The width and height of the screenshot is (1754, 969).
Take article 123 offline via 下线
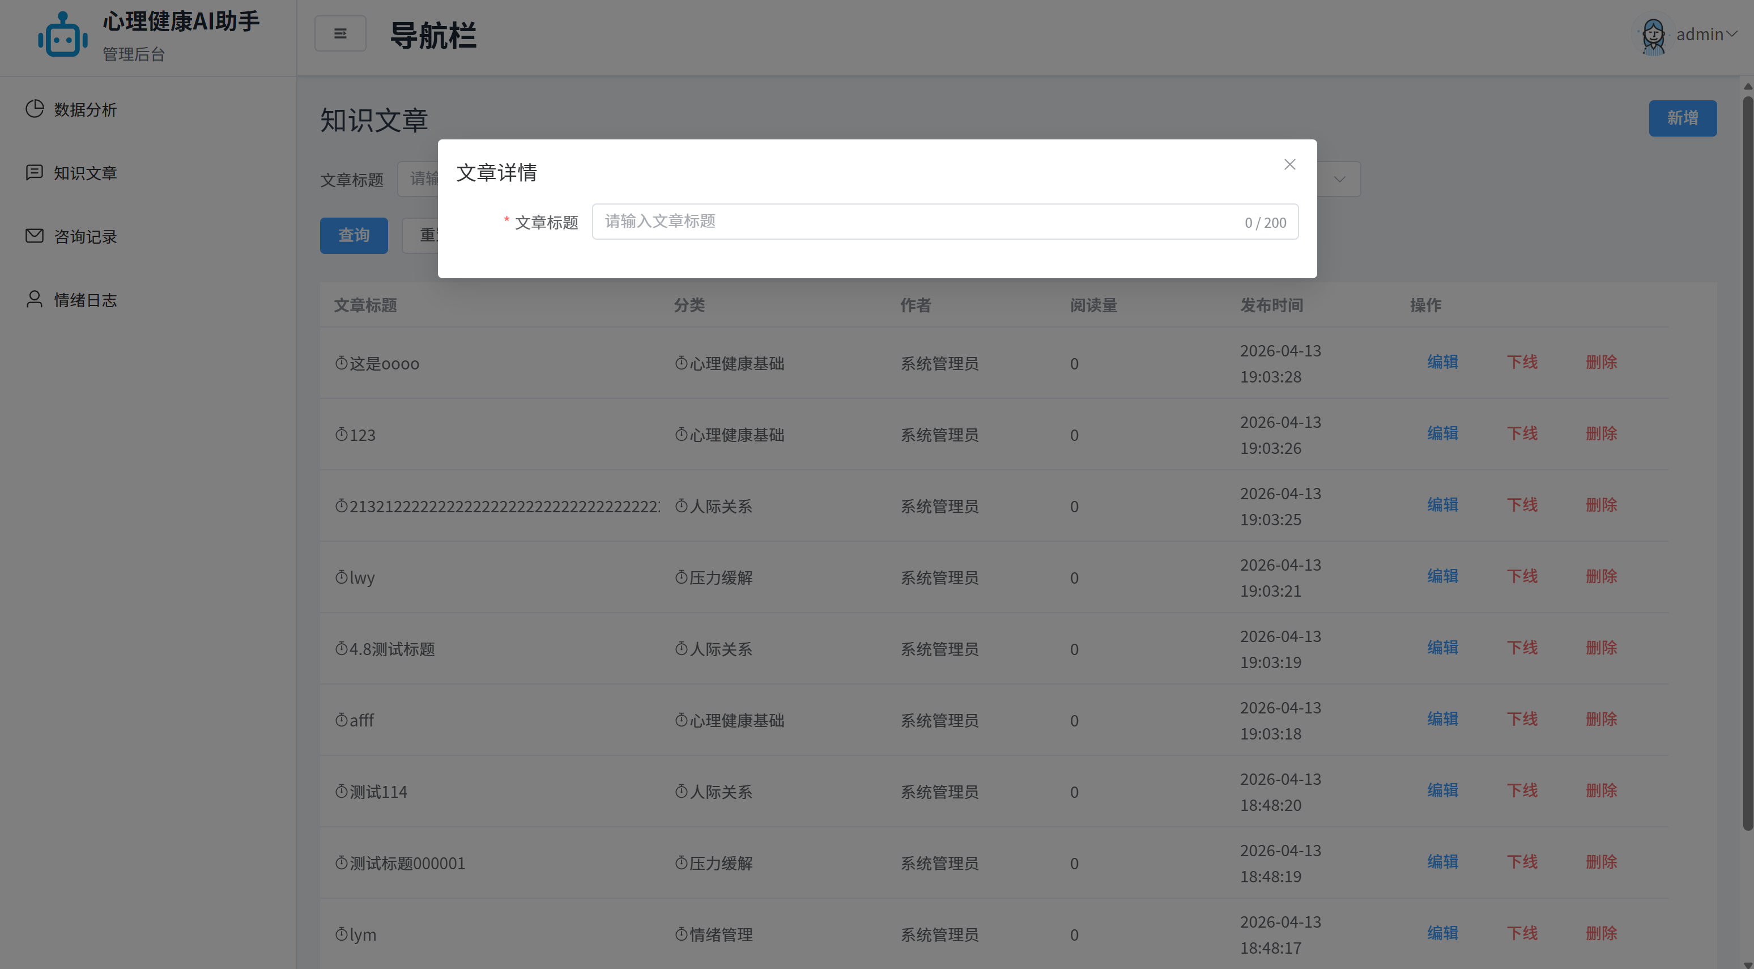point(1522,433)
